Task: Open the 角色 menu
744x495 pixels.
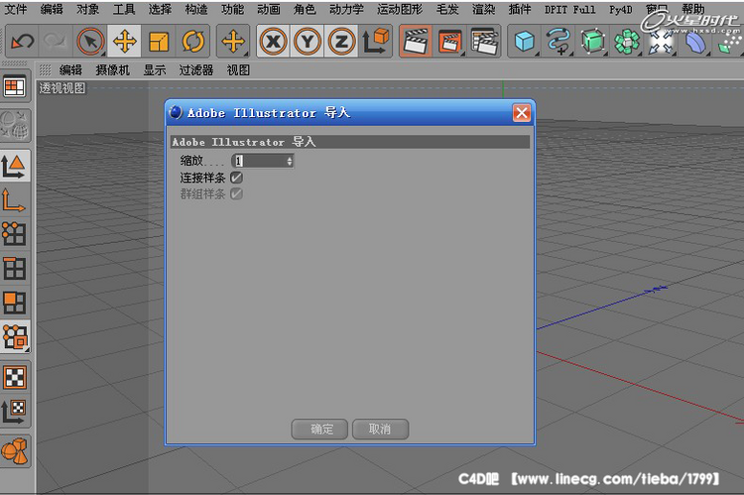Action: [305, 9]
